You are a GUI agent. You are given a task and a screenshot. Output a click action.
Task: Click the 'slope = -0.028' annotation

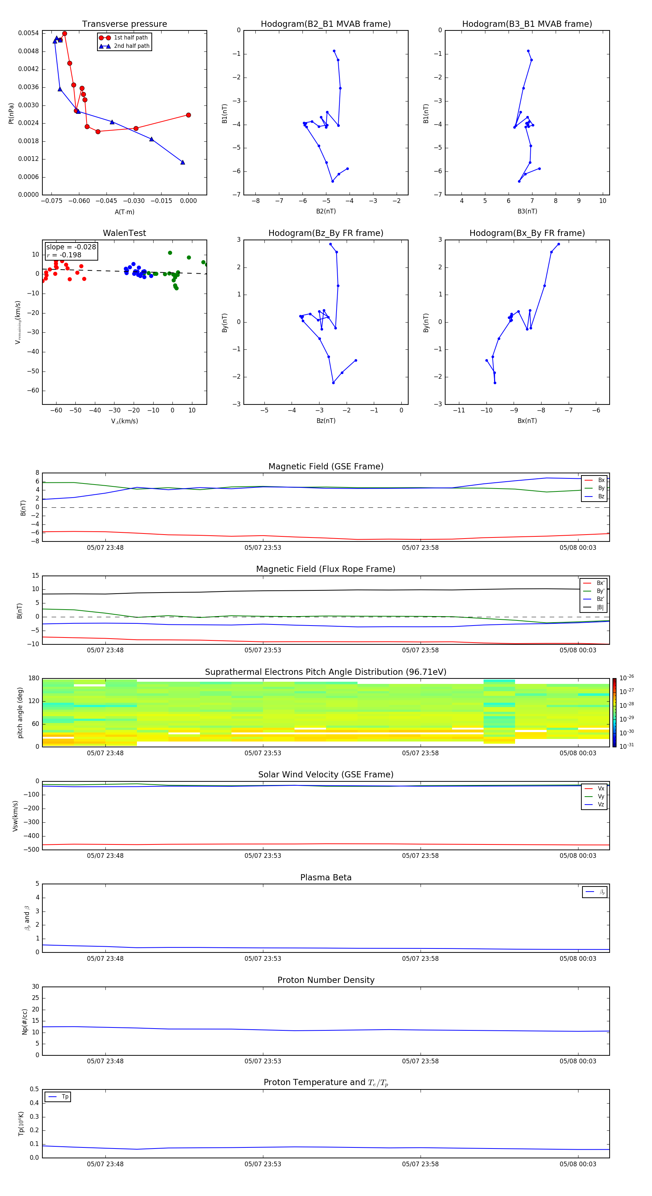click(x=71, y=247)
